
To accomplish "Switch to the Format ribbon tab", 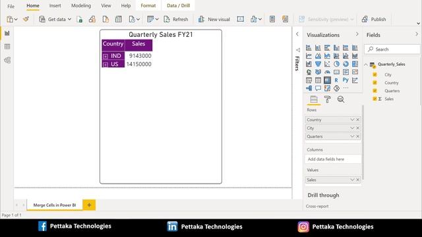I will 148,5.
